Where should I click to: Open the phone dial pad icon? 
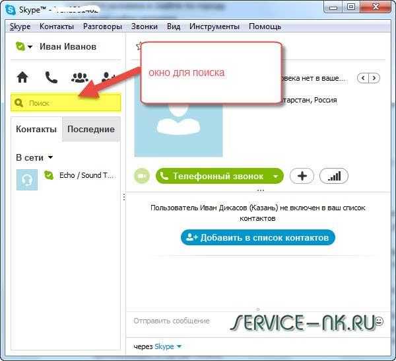(x=51, y=77)
